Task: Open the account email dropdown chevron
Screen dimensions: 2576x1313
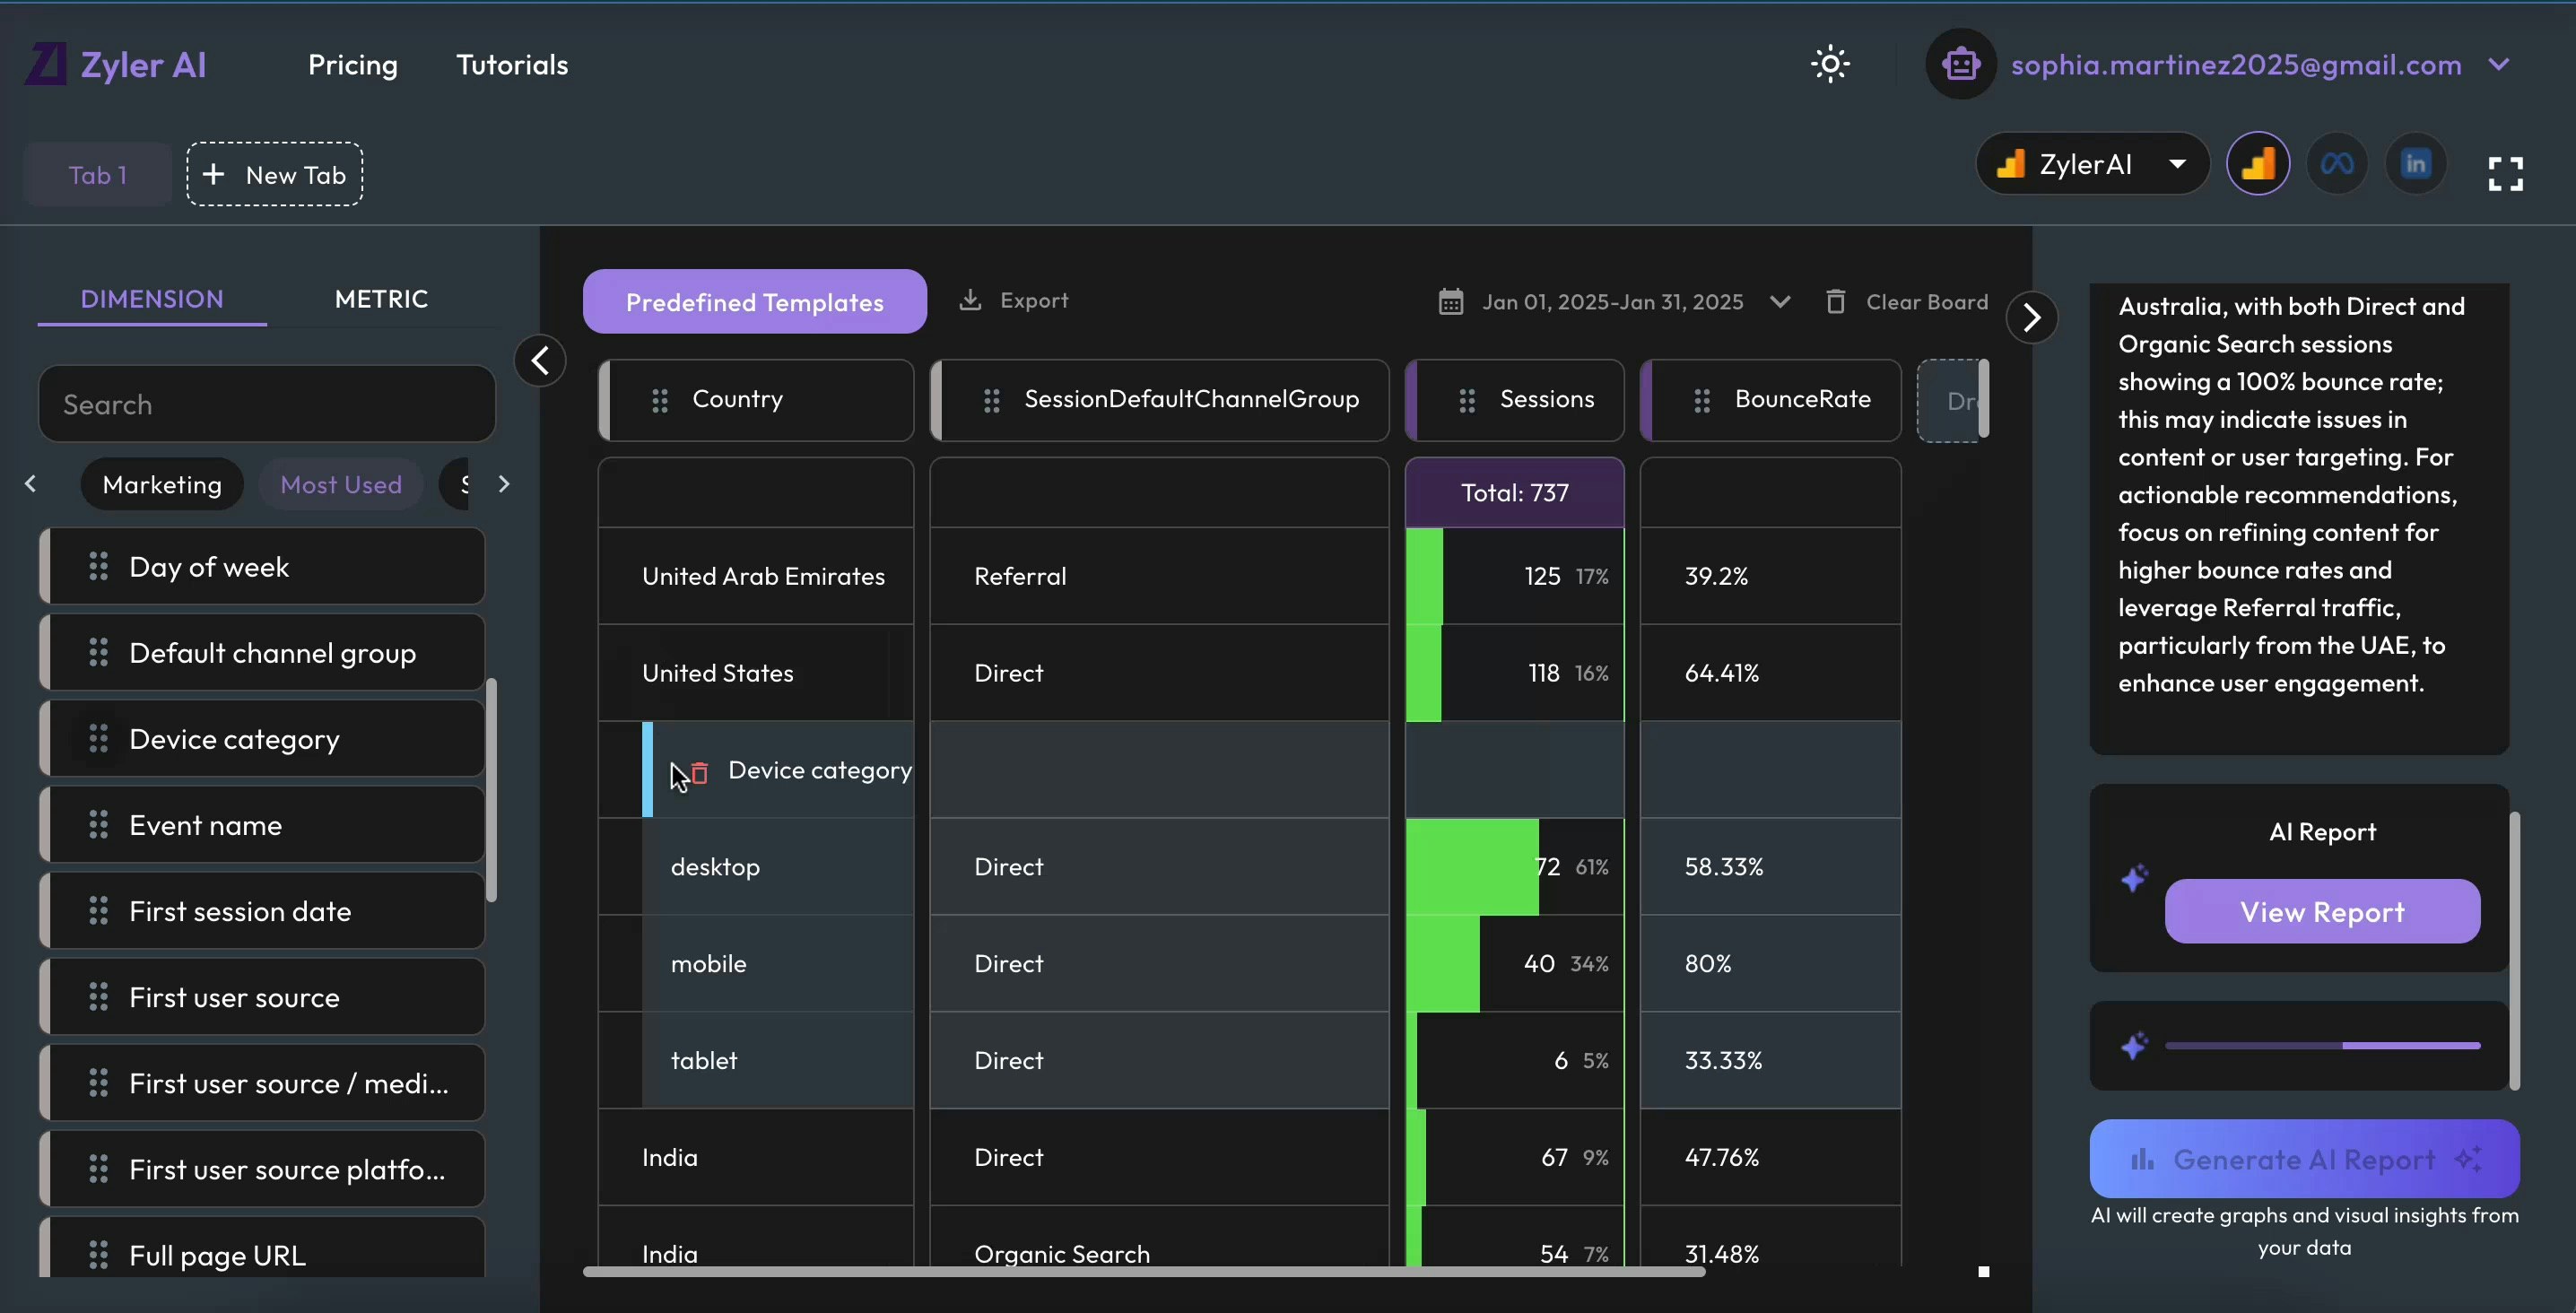Action: 2498,65
